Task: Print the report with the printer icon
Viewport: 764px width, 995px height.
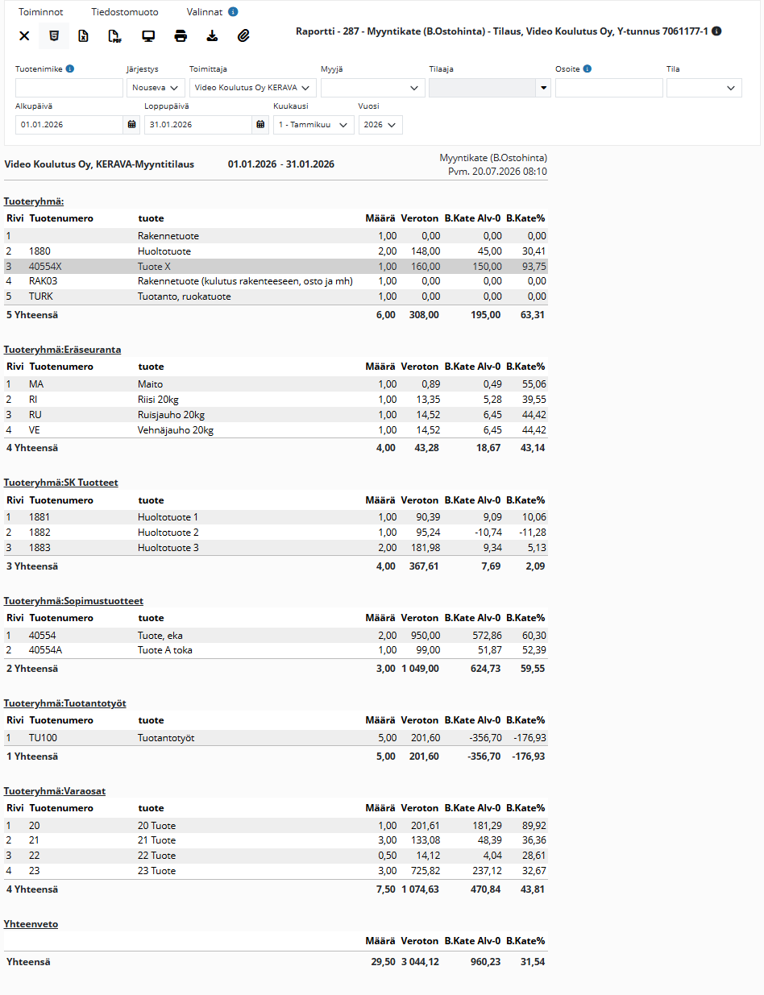Action: point(181,35)
